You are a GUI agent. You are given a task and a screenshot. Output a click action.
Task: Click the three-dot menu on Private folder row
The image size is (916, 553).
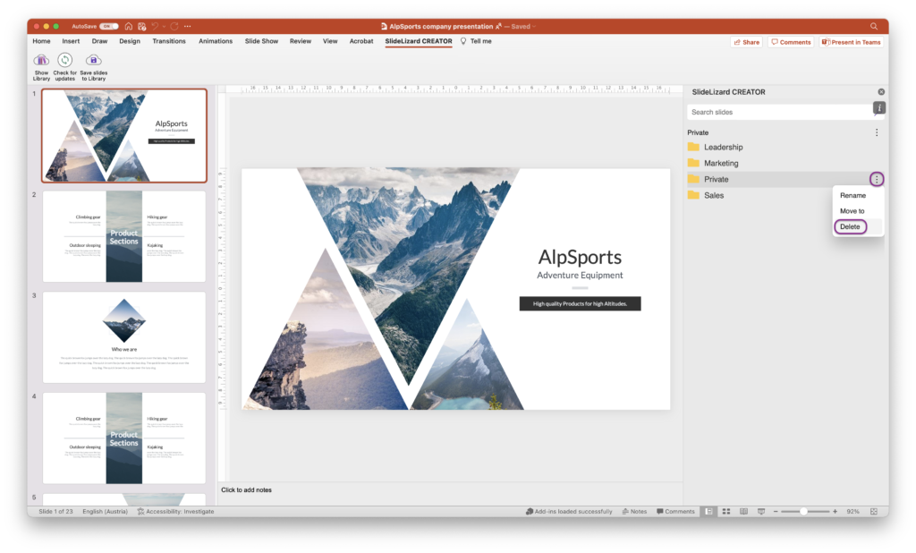(x=877, y=180)
